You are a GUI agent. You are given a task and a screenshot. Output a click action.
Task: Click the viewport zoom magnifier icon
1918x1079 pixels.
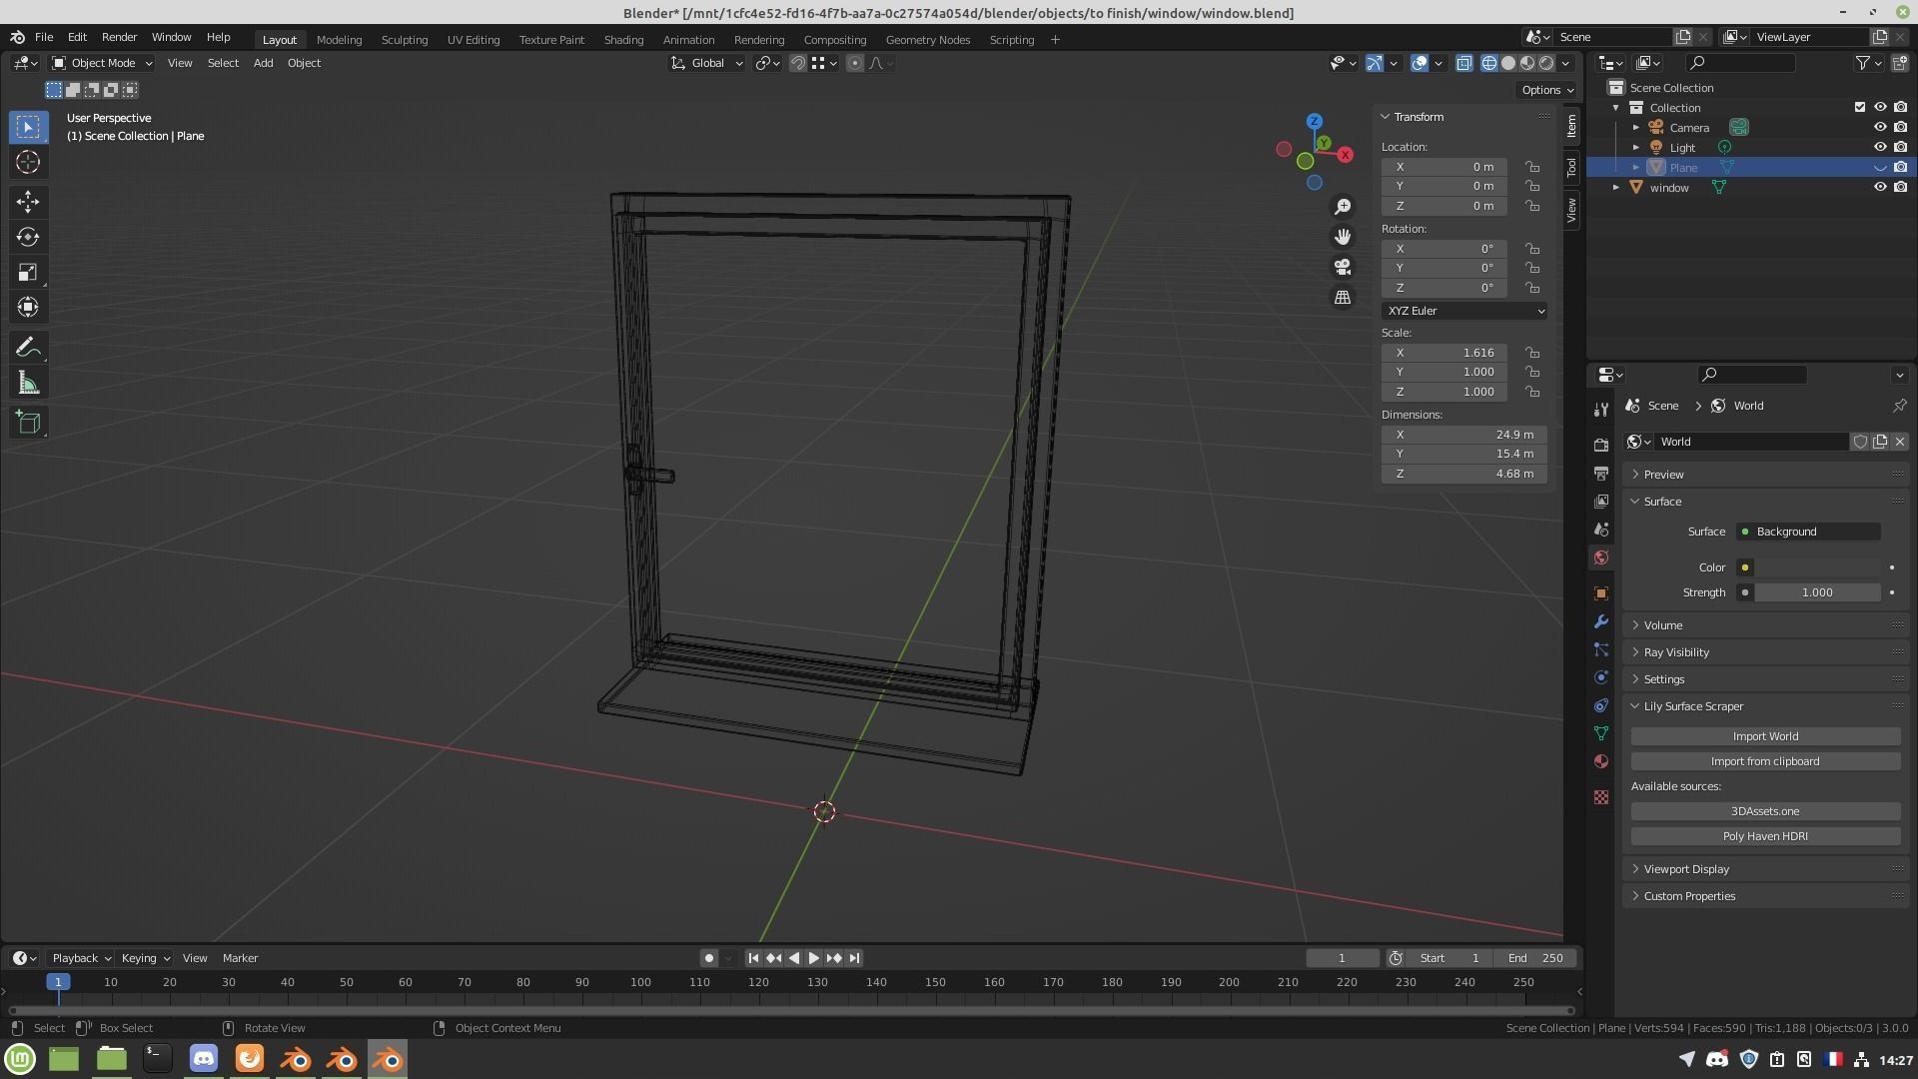(x=1343, y=206)
